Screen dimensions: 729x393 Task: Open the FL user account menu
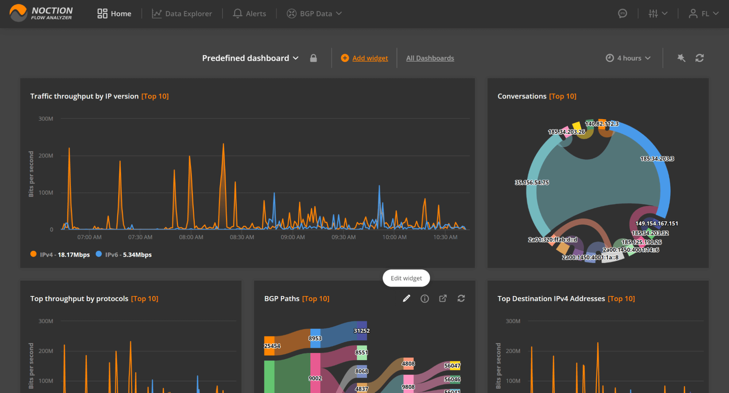pos(703,13)
